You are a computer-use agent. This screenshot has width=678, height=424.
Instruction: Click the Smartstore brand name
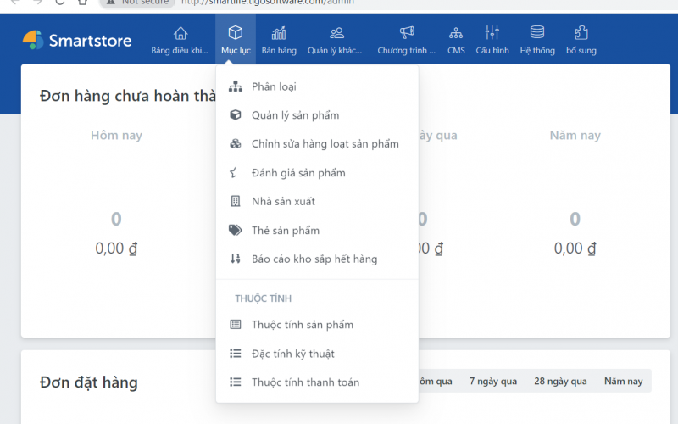pos(90,40)
